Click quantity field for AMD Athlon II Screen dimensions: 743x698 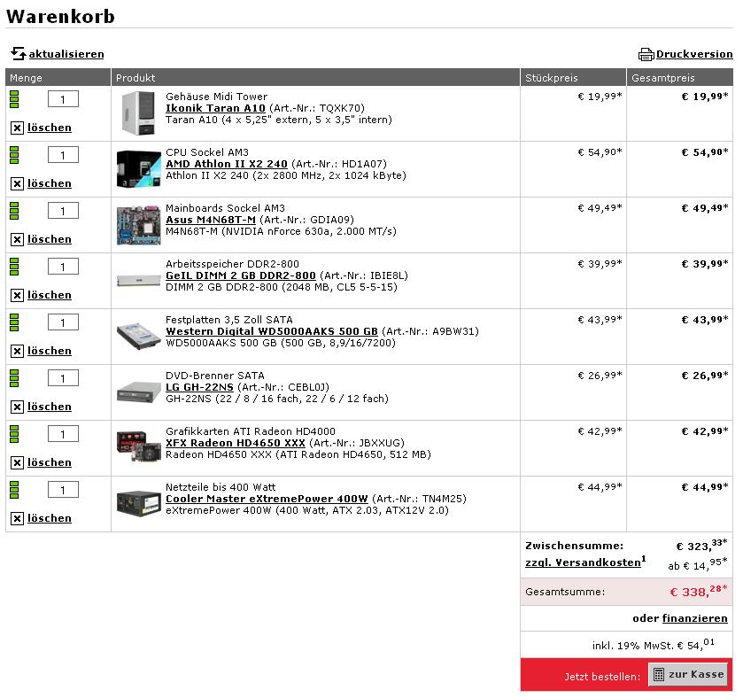[x=63, y=155]
